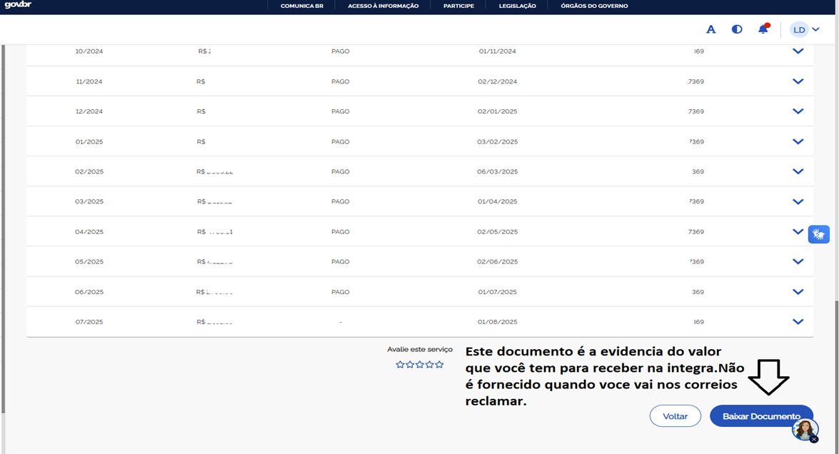Open ÓRGÃOS DO GOVERNO menu
This screenshot has width=839, height=454.
(595, 6)
